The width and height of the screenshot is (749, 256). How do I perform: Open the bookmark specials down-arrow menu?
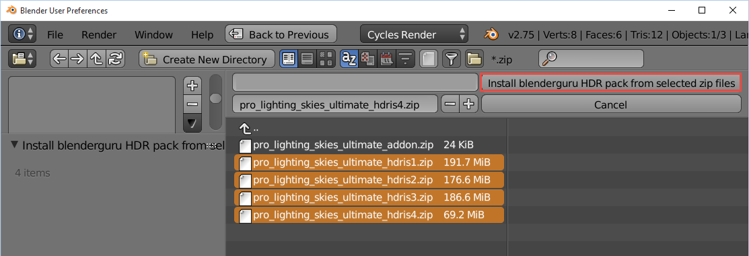[x=192, y=123]
